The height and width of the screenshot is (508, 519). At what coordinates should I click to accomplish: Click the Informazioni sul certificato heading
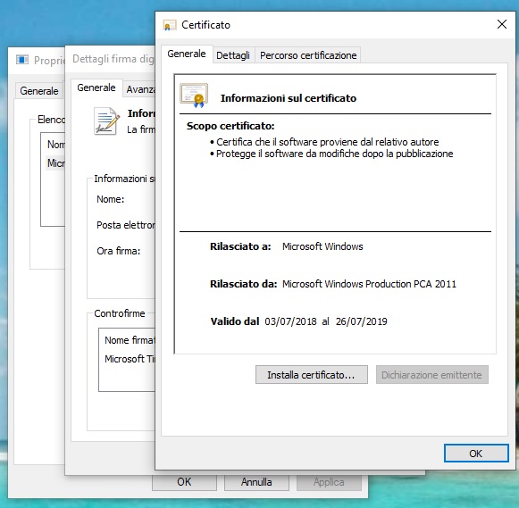pos(289,98)
